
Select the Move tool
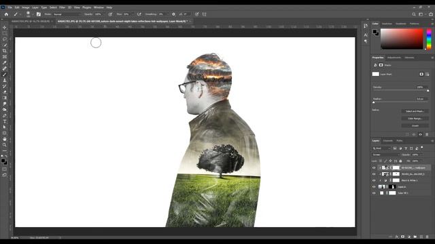click(x=5, y=27)
